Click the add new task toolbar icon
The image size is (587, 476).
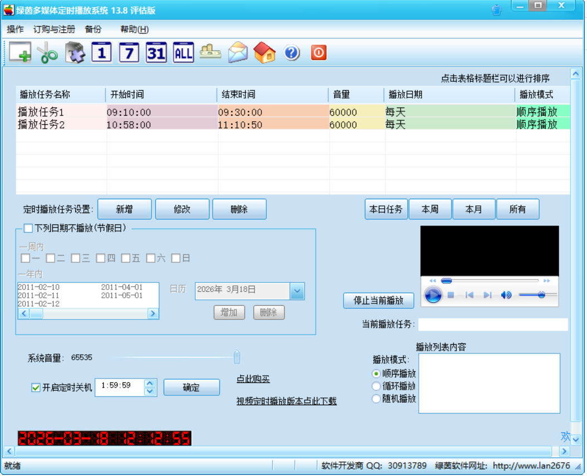tap(21, 53)
